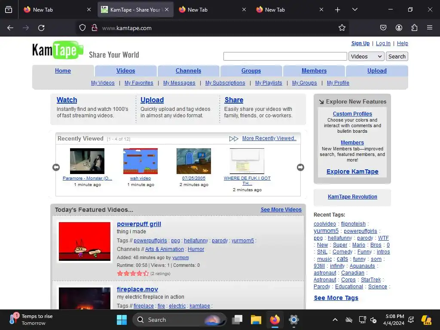The image size is (440, 330).
Task: Open the Members tab
Action: (x=314, y=71)
